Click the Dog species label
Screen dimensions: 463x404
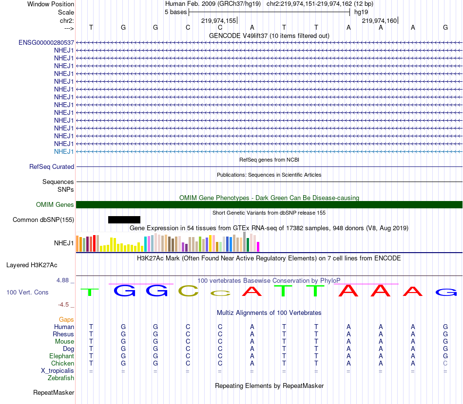68,349
